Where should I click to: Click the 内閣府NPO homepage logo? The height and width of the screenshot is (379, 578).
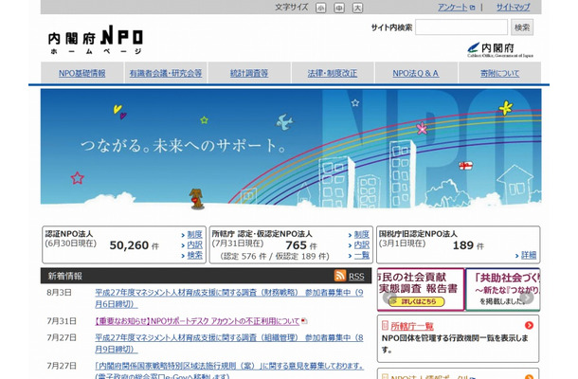(x=95, y=40)
